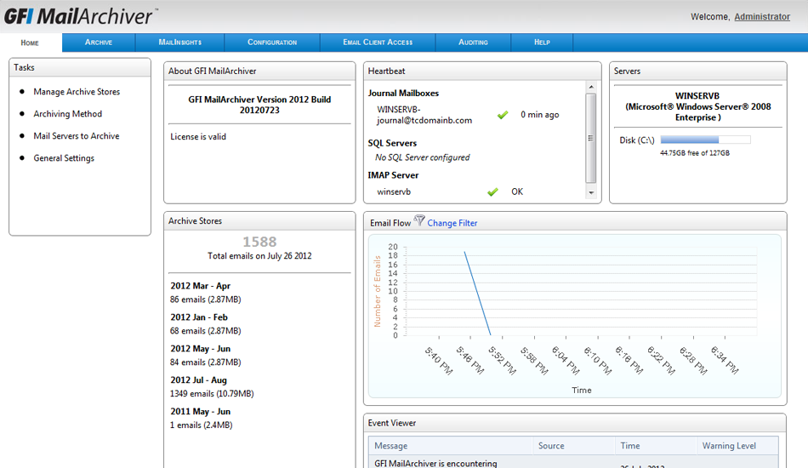The width and height of the screenshot is (808, 468).
Task: Select the 2012 Jul - Aug archive store
Action: 198,380
